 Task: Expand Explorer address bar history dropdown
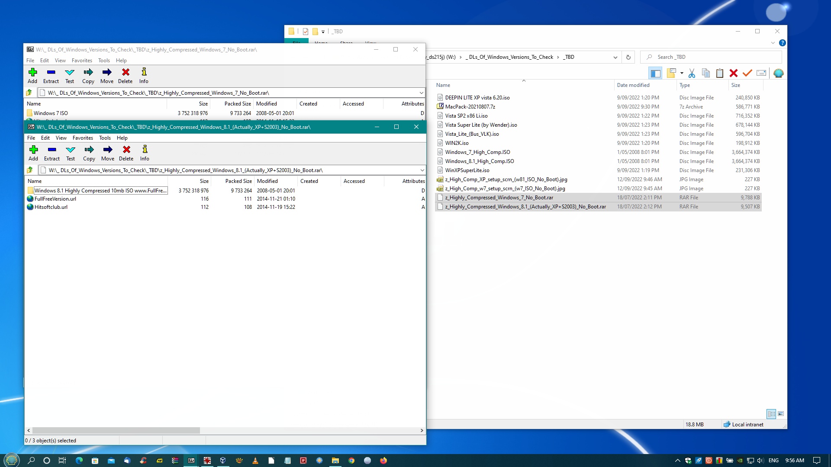615,57
